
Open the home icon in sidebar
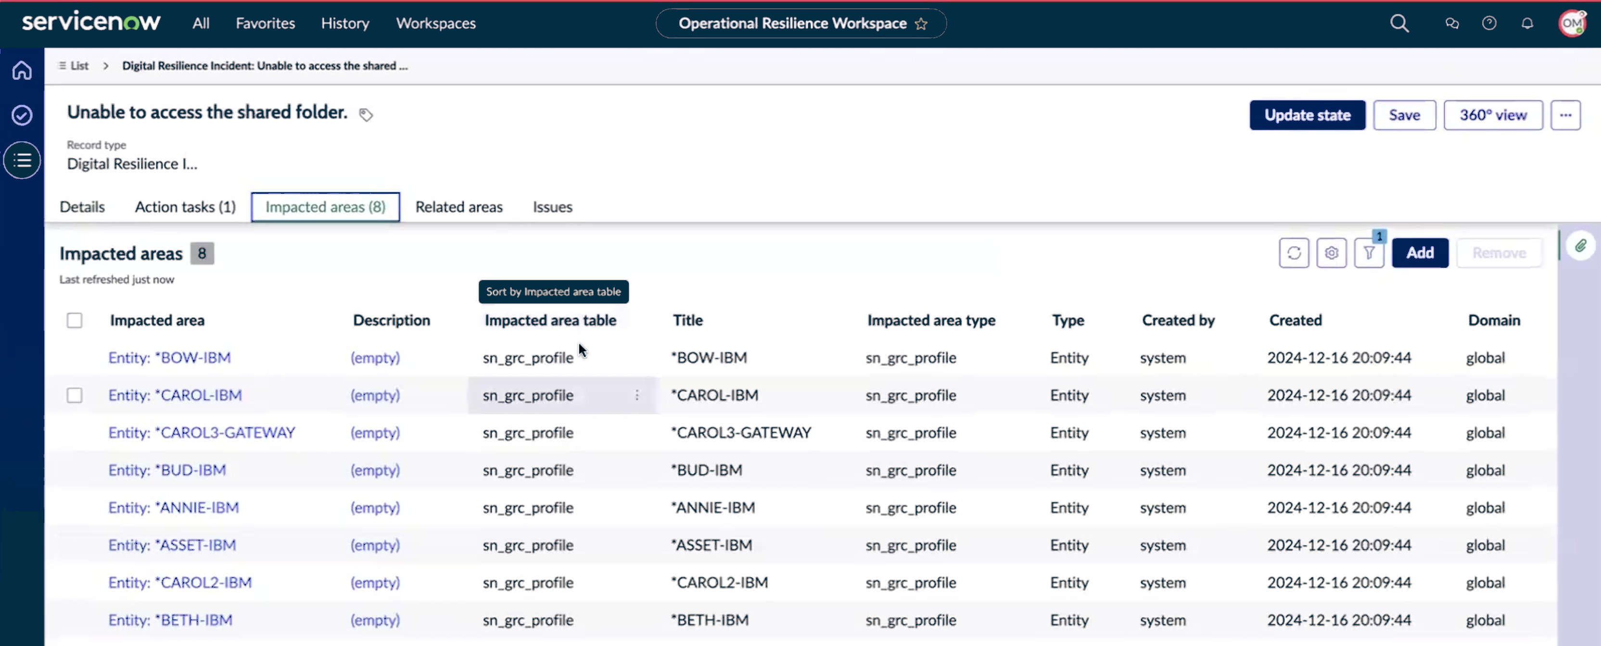22,70
